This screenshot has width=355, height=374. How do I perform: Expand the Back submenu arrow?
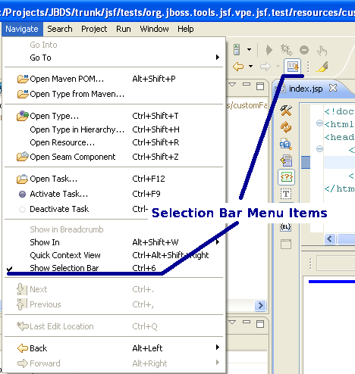coord(217,348)
